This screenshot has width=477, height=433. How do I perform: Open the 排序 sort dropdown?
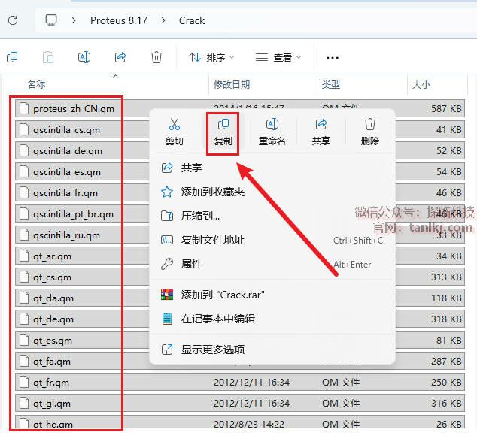(x=211, y=57)
